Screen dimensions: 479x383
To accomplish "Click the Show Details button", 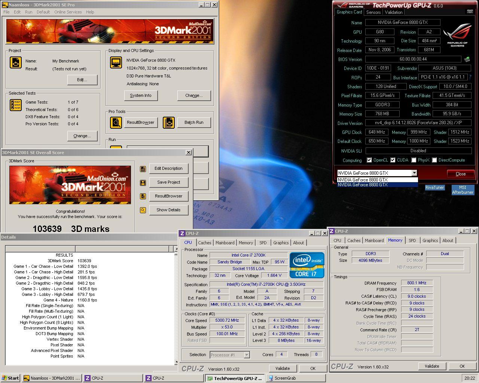I will (168, 210).
